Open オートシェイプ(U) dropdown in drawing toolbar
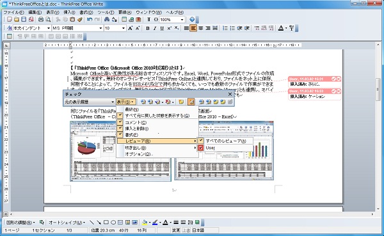Image resolution: width=384 pixels, height=236 pixels. [x=67, y=223]
